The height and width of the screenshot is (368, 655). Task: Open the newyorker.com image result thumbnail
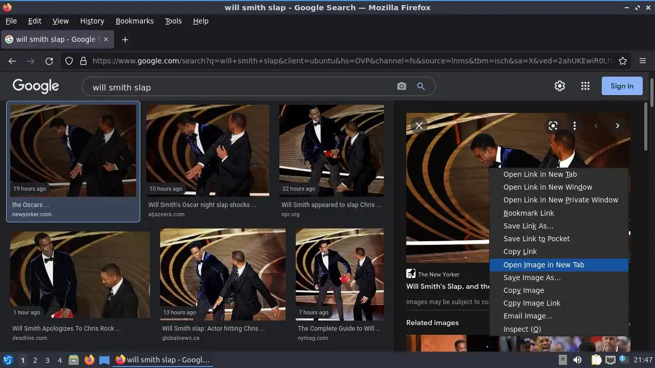point(73,151)
